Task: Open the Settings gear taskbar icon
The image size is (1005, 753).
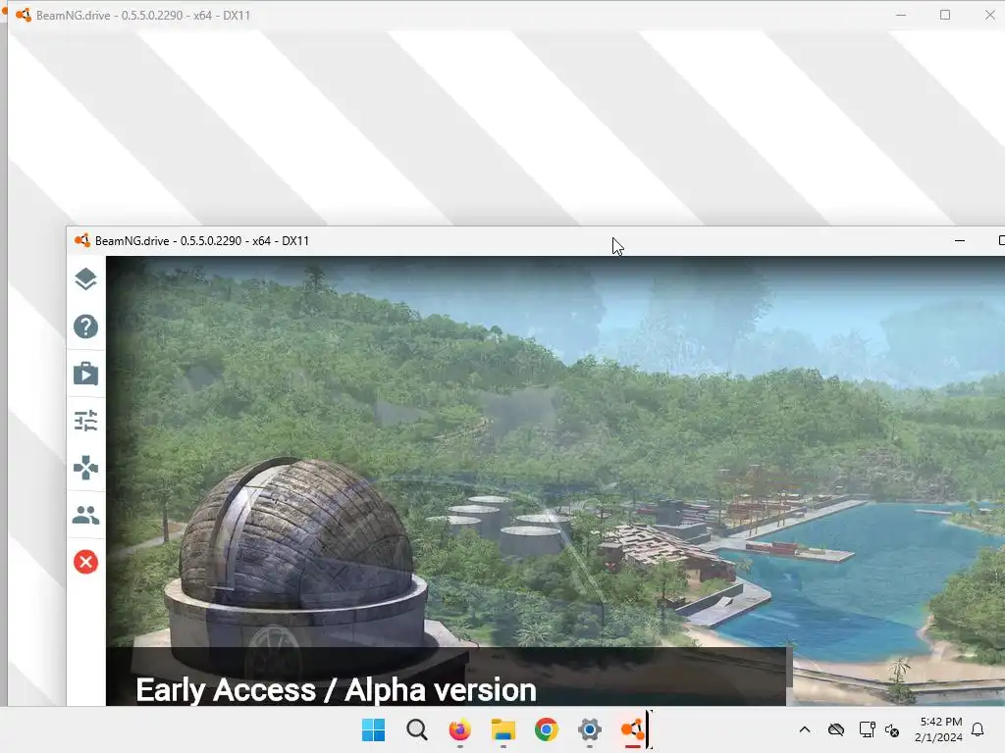Action: coord(590,729)
